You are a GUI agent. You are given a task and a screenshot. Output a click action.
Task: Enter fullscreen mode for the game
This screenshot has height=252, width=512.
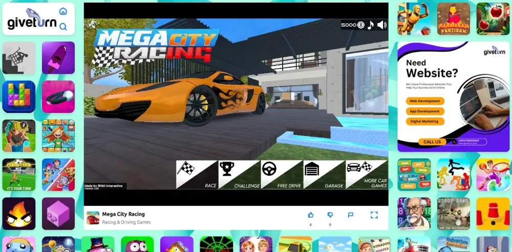374,215
